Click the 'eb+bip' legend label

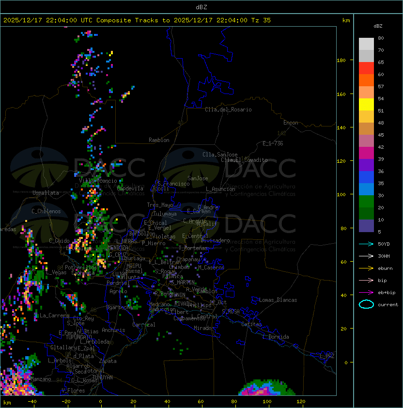pyautogui.click(x=387, y=293)
